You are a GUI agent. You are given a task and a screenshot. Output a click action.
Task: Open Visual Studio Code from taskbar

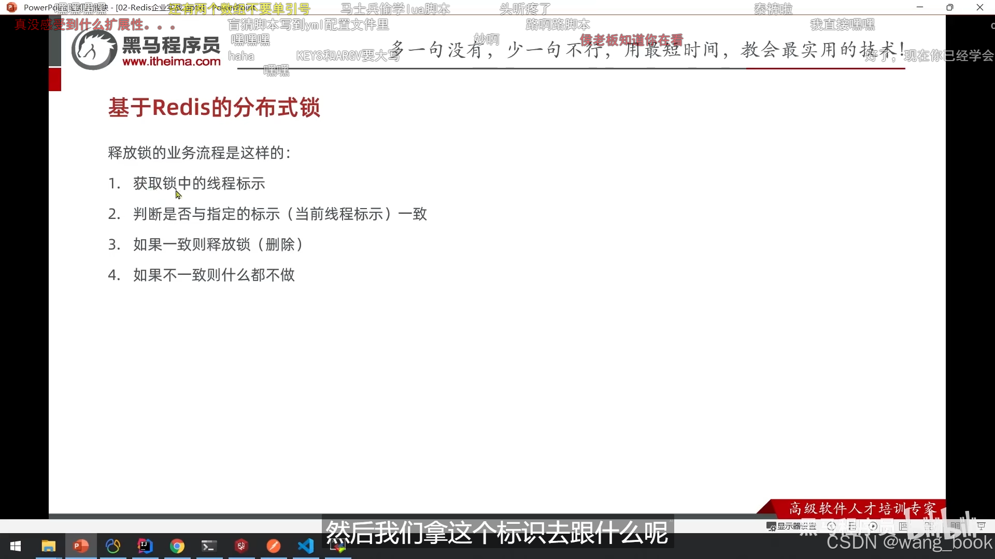(306, 546)
